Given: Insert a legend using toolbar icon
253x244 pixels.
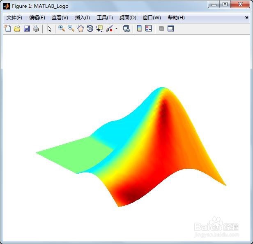Looking at the screenshot, I should click(x=149, y=28).
